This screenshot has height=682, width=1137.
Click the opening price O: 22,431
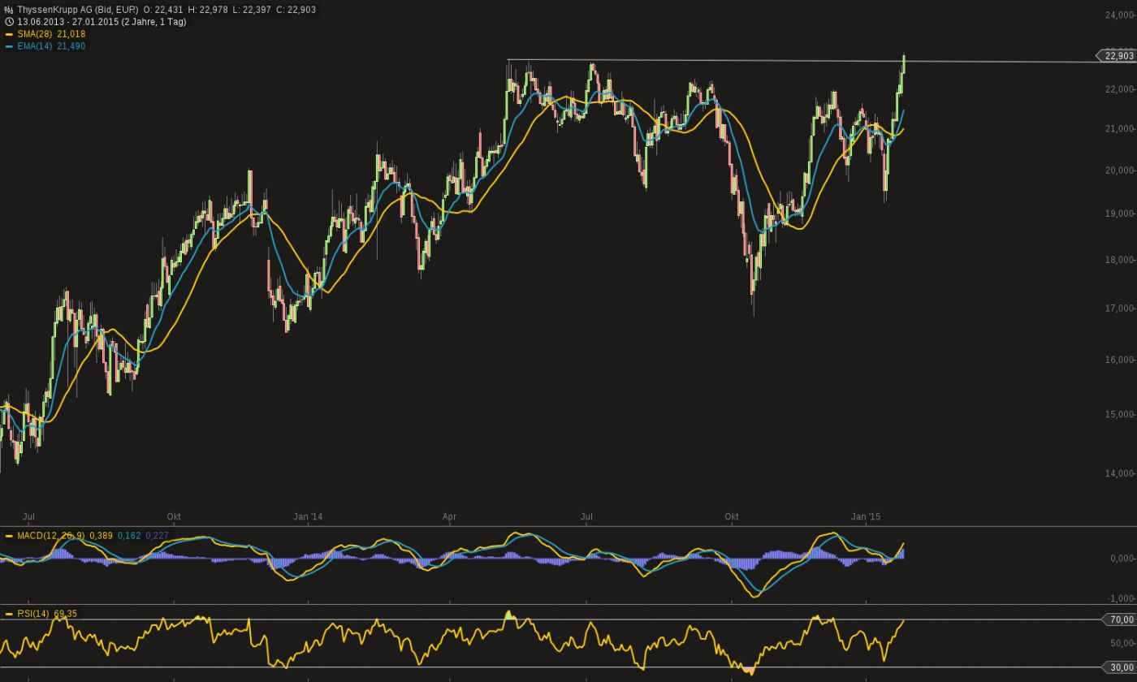(x=162, y=10)
